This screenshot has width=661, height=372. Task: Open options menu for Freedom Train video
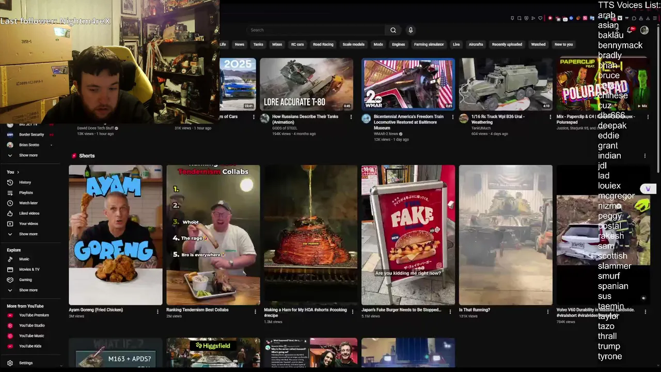(453, 117)
